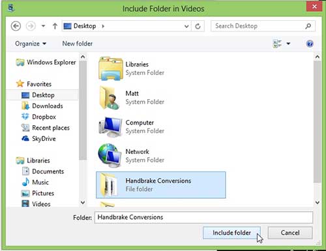This screenshot has height=251, width=326.
Task: Click the Handbrake Conversions file name
Action: tap(158, 181)
